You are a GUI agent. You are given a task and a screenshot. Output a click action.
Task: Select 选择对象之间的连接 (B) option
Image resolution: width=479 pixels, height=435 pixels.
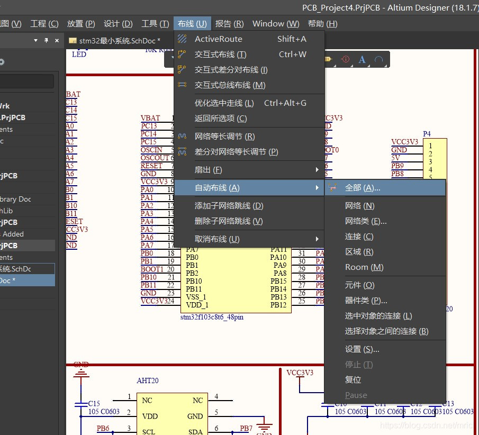[385, 331]
